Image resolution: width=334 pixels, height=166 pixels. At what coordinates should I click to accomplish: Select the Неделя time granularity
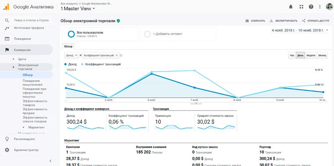[311, 55]
